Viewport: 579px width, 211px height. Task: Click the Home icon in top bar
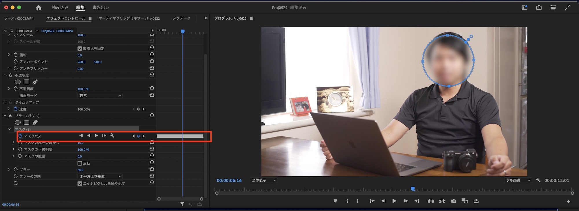pyautogui.click(x=39, y=8)
